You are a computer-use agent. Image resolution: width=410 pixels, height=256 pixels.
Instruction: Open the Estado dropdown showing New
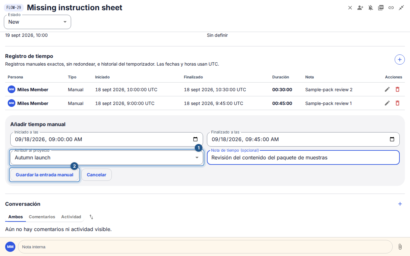(37, 22)
